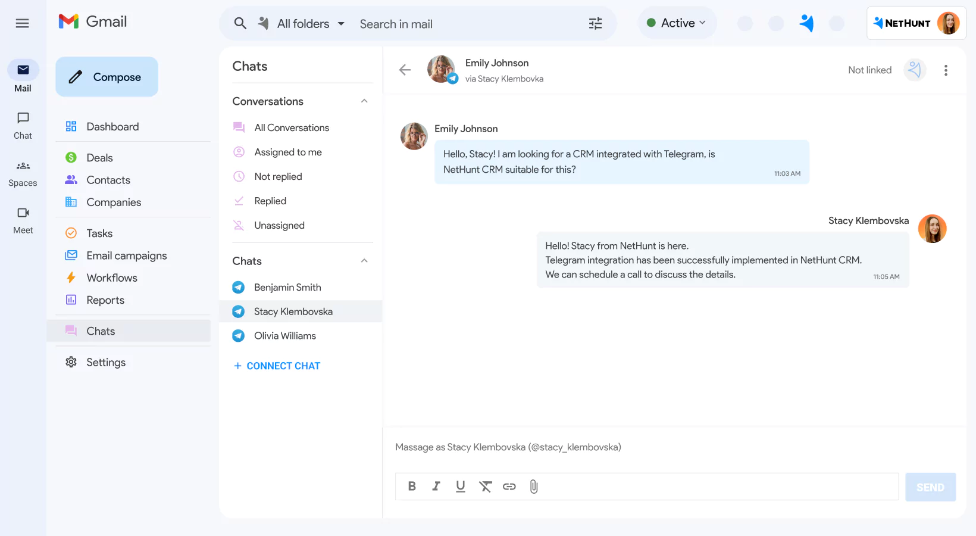976x536 pixels.
Task: Switch to the Chats section in NetHunt
Action: [100, 331]
